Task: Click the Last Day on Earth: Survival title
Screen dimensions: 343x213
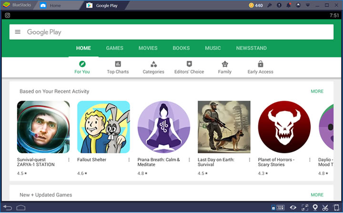Action: [x=216, y=162]
